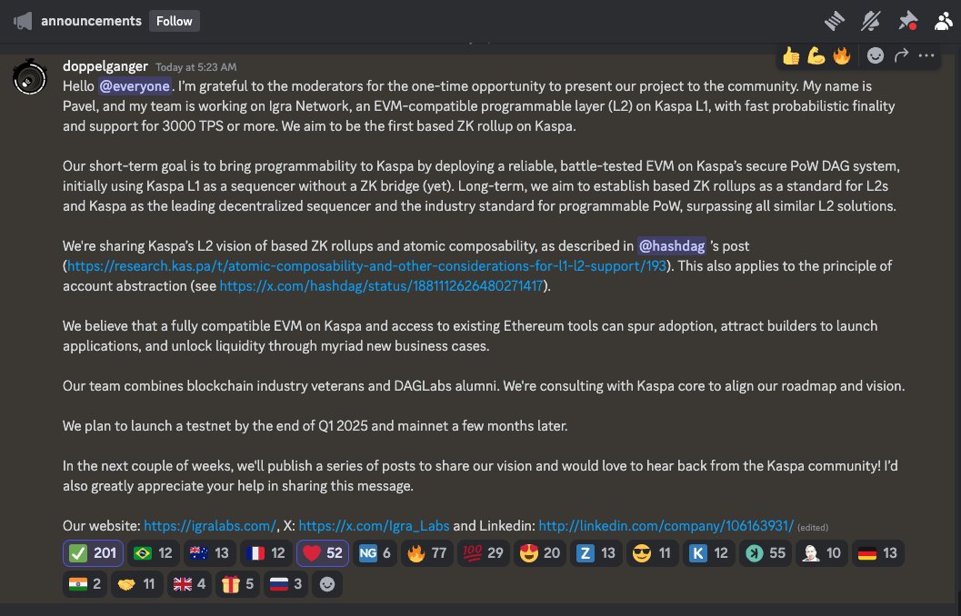Click the fire emoji quick reaction

842,55
